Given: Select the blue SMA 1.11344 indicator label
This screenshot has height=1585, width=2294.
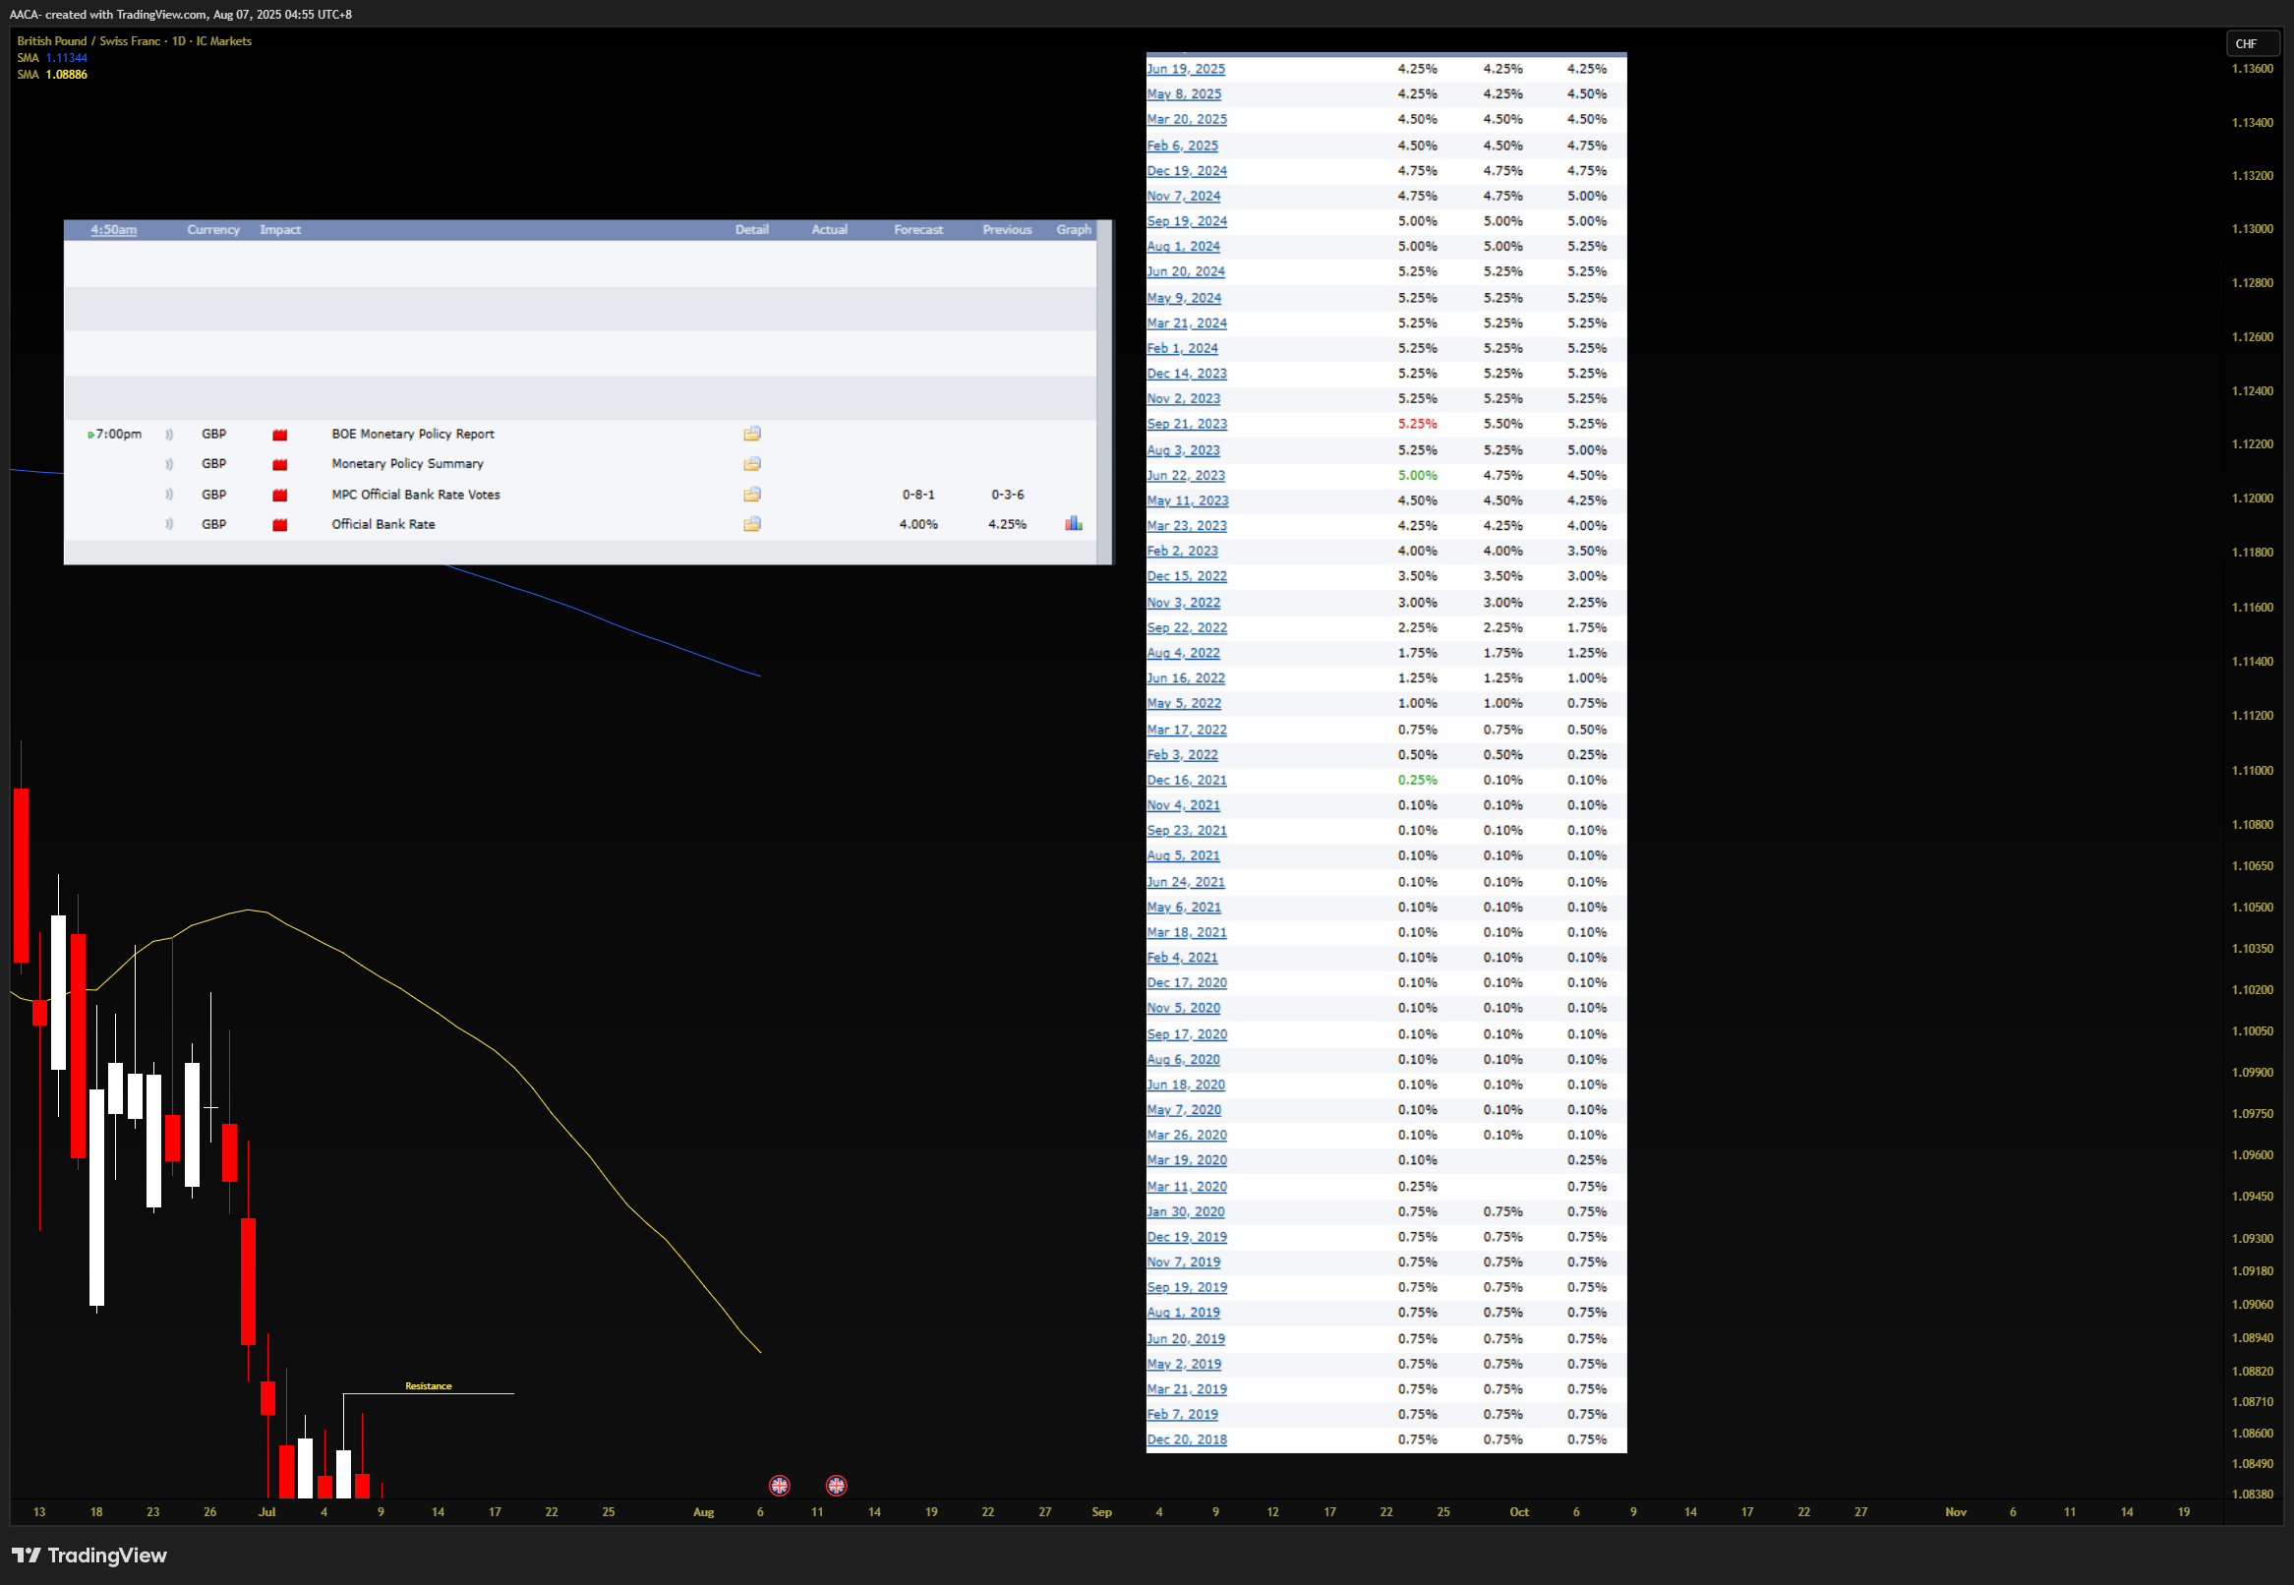Looking at the screenshot, I should 53,58.
